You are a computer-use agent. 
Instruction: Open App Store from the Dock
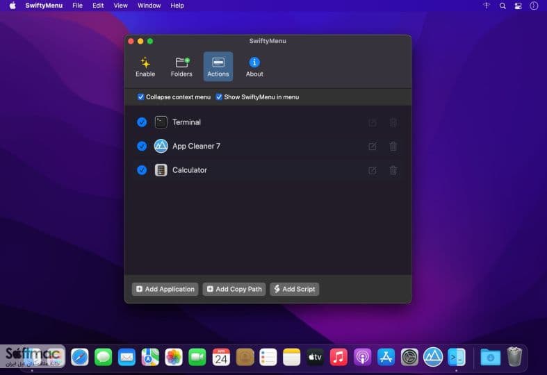(x=386, y=357)
